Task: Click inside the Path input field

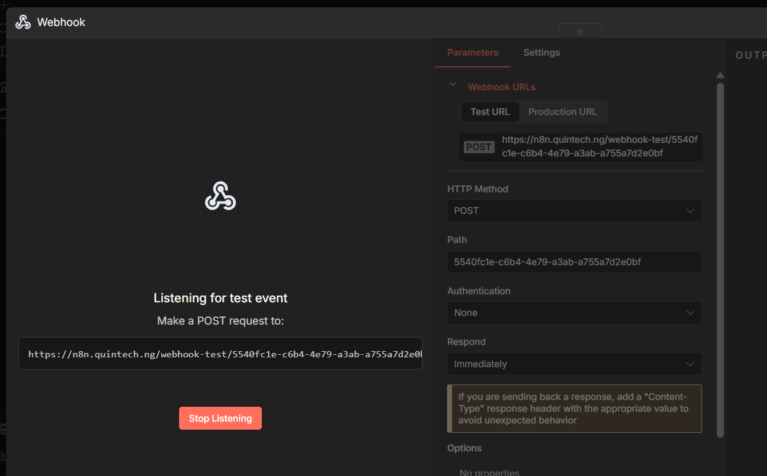Action: pyautogui.click(x=574, y=261)
